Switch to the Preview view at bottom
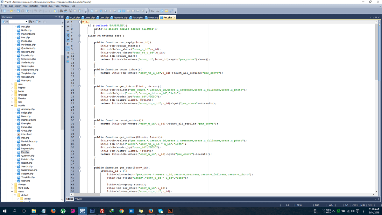This screenshot has height=215, width=382. [78, 199]
